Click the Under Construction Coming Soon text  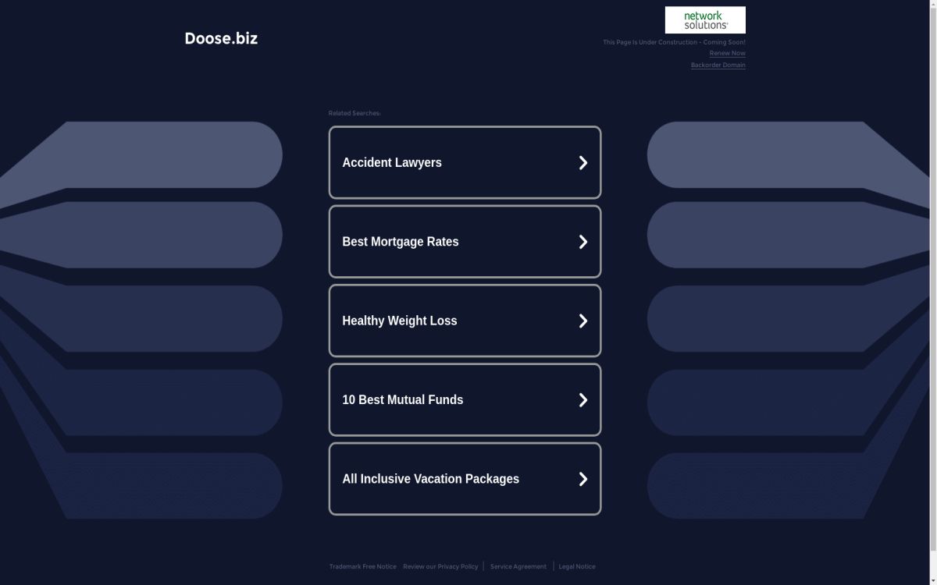pos(674,42)
